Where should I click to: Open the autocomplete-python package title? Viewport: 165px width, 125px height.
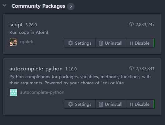[x=36, y=69]
